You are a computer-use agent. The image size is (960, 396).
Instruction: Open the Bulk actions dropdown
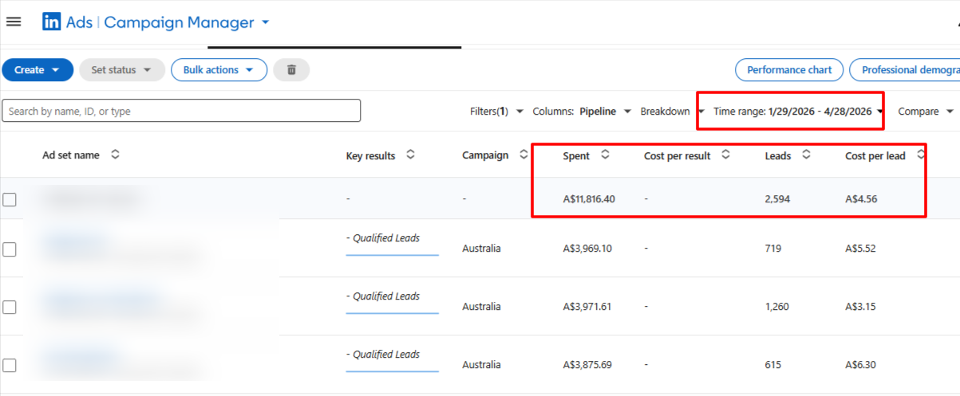point(219,70)
